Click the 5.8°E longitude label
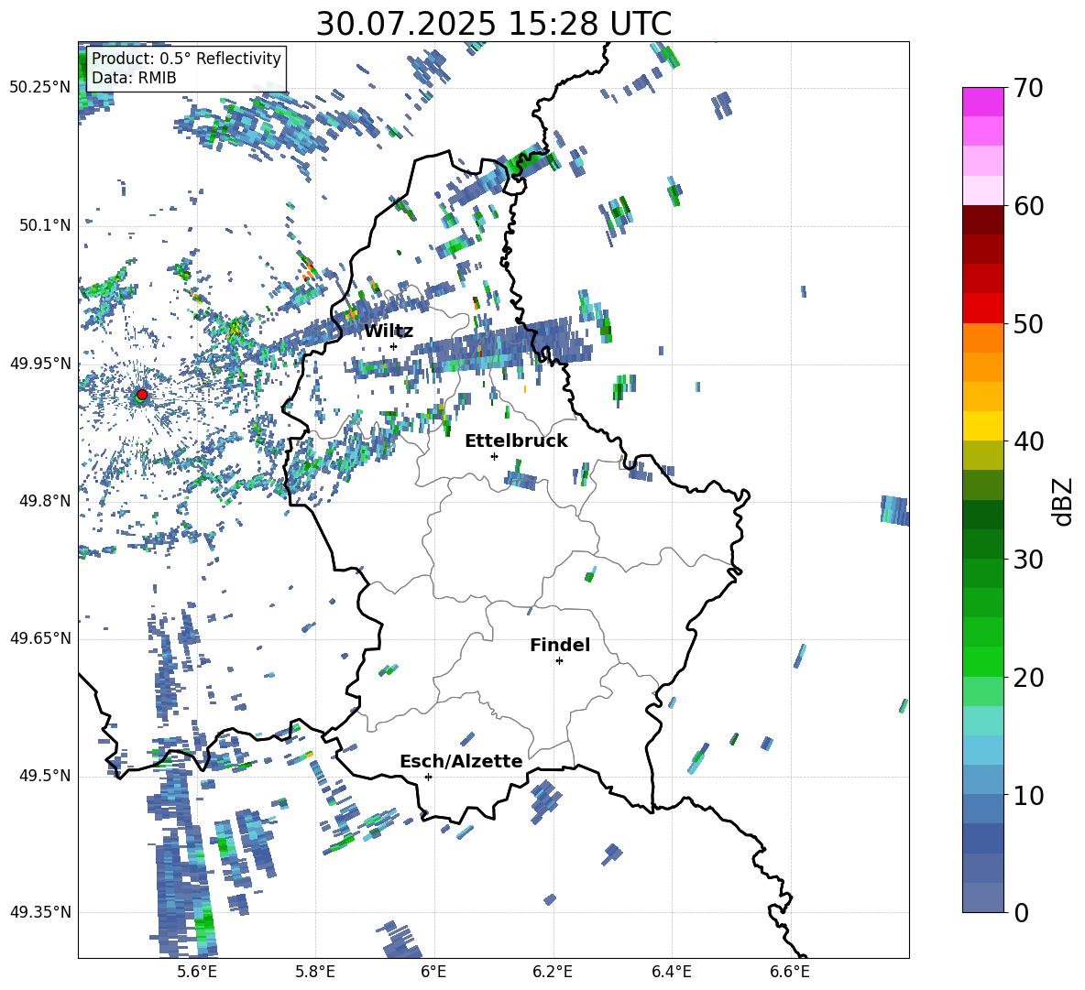 [x=315, y=972]
